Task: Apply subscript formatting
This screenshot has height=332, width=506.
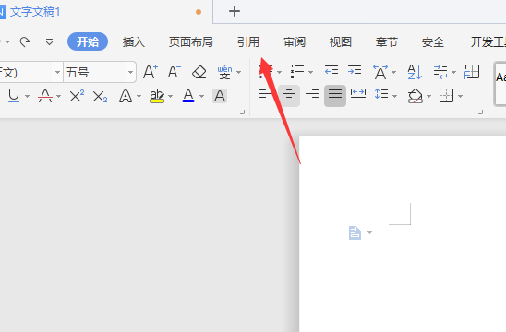Action: 100,97
